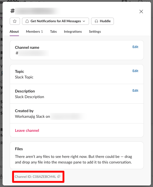Open the Settings tab
The height and width of the screenshot is (187, 153).
click(x=95, y=32)
